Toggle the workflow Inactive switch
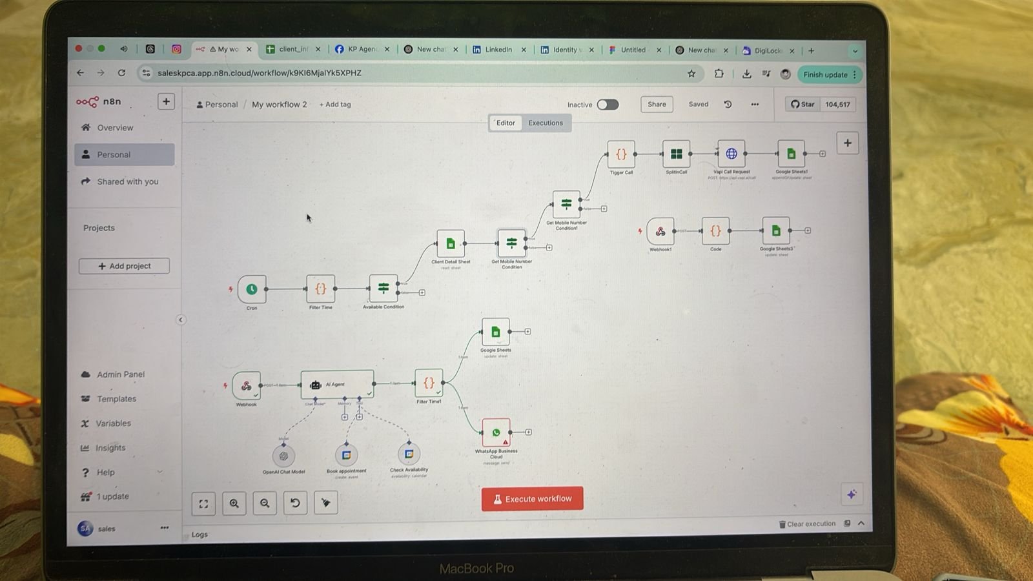Image resolution: width=1033 pixels, height=581 pixels. coord(608,105)
